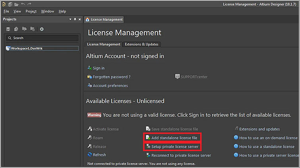This screenshot has width=300, height=168.
Task: Click Refresh license list
Action: click(99, 155)
